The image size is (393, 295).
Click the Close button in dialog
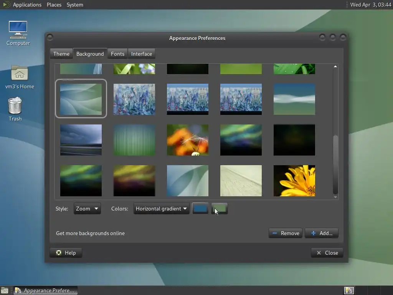pyautogui.click(x=327, y=253)
